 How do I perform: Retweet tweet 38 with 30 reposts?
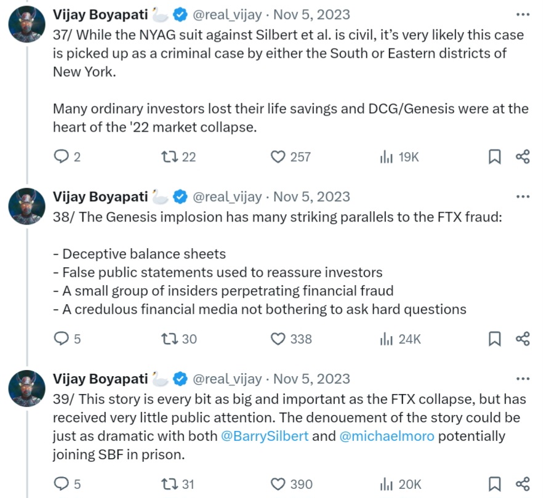click(168, 339)
